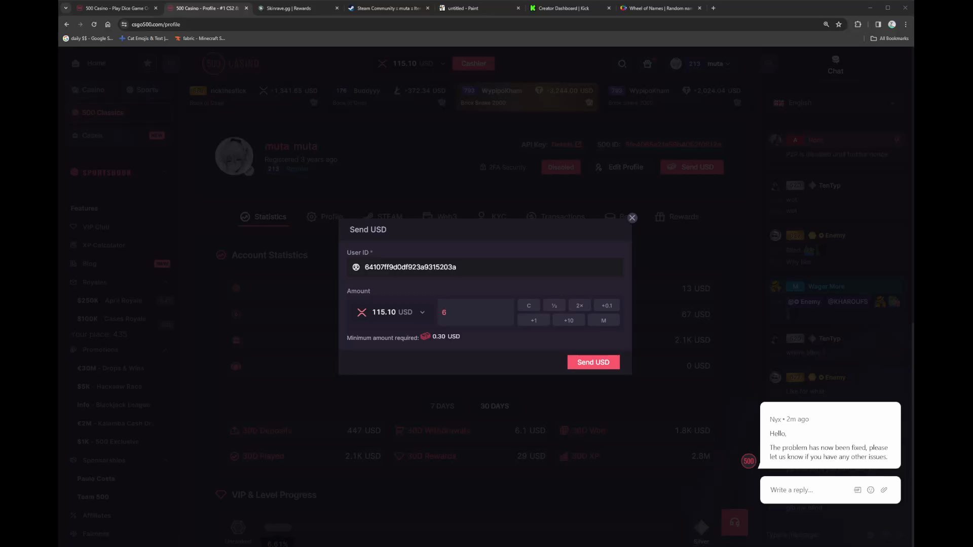This screenshot has height=547, width=973.
Task: Click the attachment paperclip icon
Action: pos(884,490)
